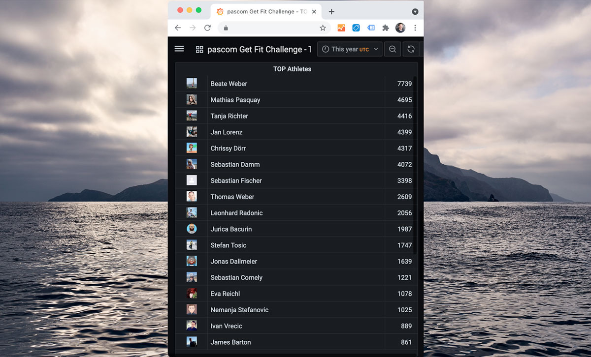Click Sebastian Damm's avatar
The height and width of the screenshot is (357, 591).
coord(192,164)
